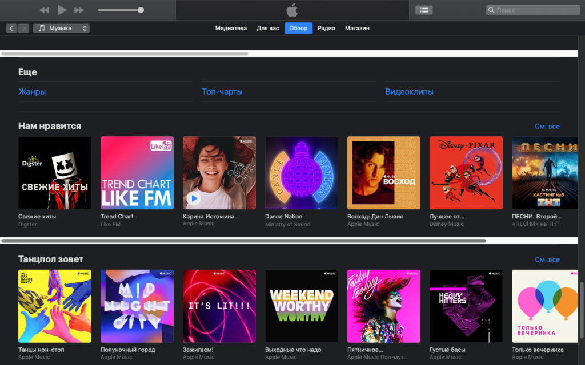Open the ПЕСНИ. Второй cover art
585x365 pixels.
(x=545, y=173)
